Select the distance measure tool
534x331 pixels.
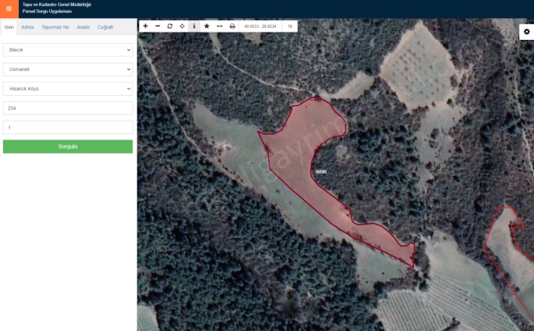click(x=219, y=26)
